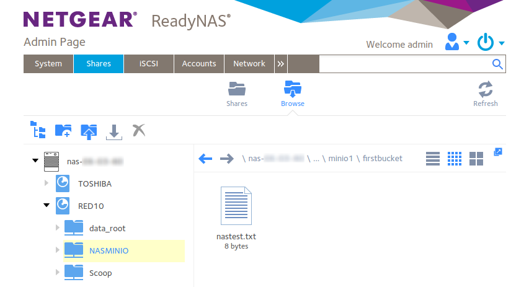Expand the data_root folder

[58, 228]
